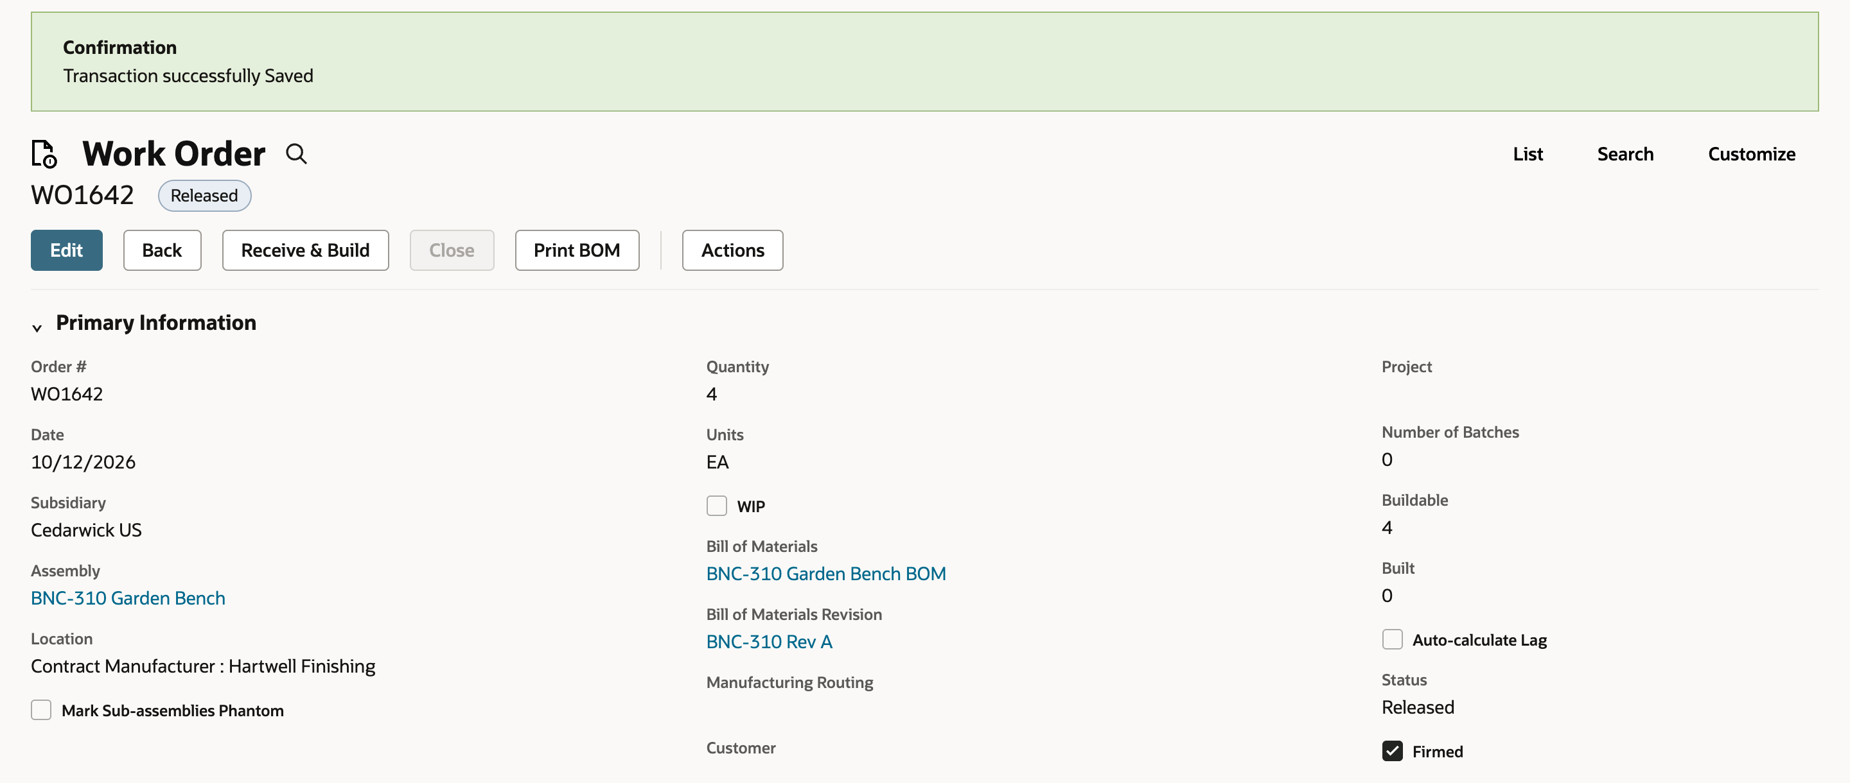1850x783 pixels.
Task: Click the Edit button
Action: (x=67, y=250)
